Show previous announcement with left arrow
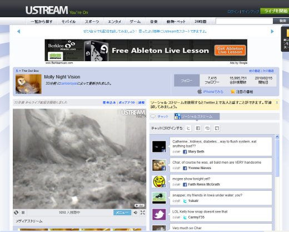The height and width of the screenshot is (232, 289). [18, 31]
